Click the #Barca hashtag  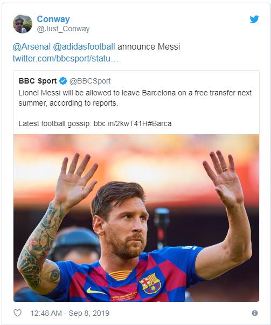(159, 123)
